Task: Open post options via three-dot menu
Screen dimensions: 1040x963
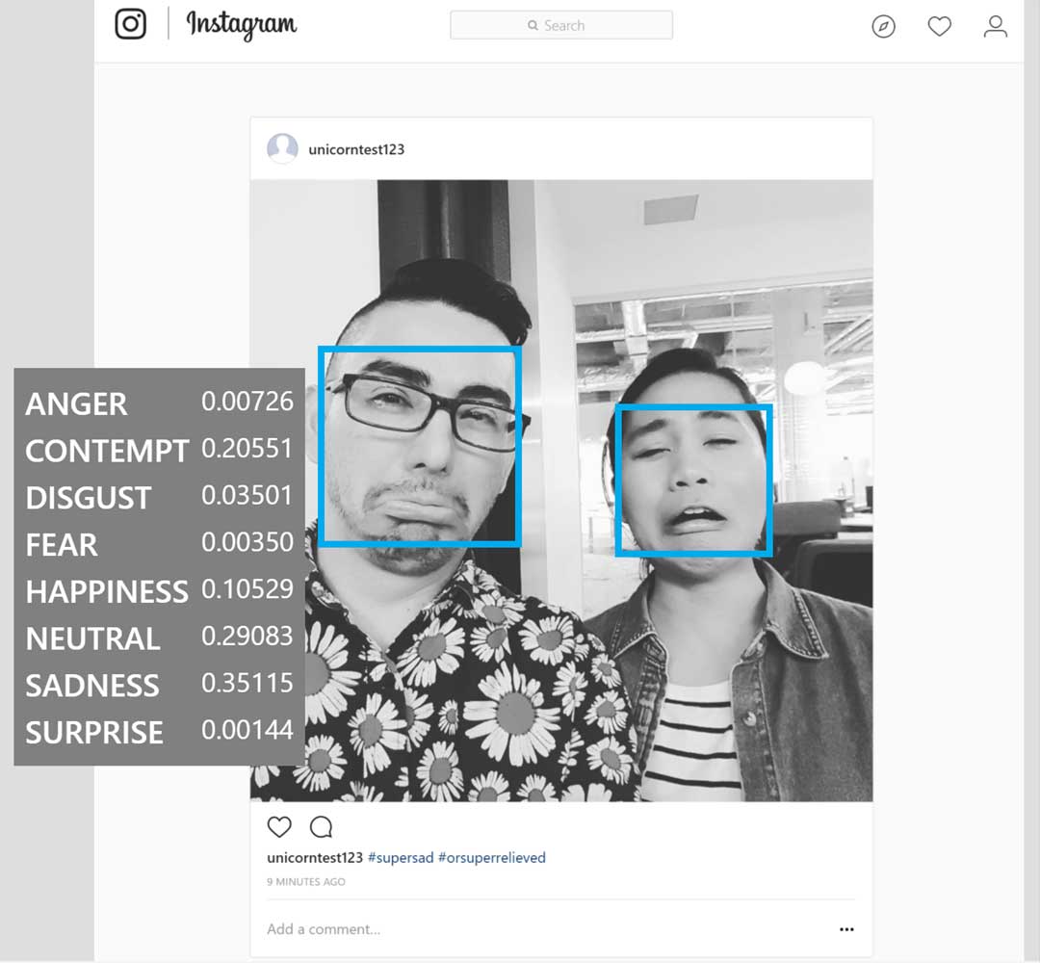Action: pos(846,929)
